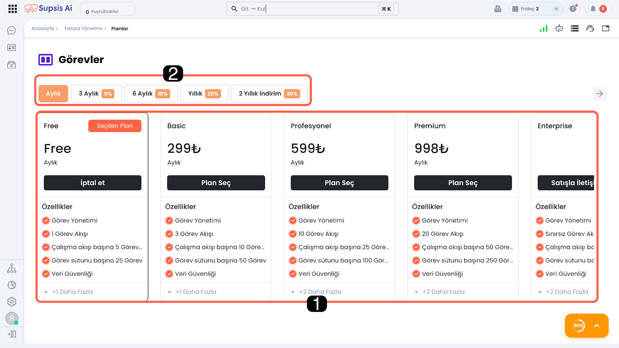Image resolution: width=619 pixels, height=348 pixels.
Task: Expand +1 Daha Fazla under Basic plan
Action: tap(196, 292)
